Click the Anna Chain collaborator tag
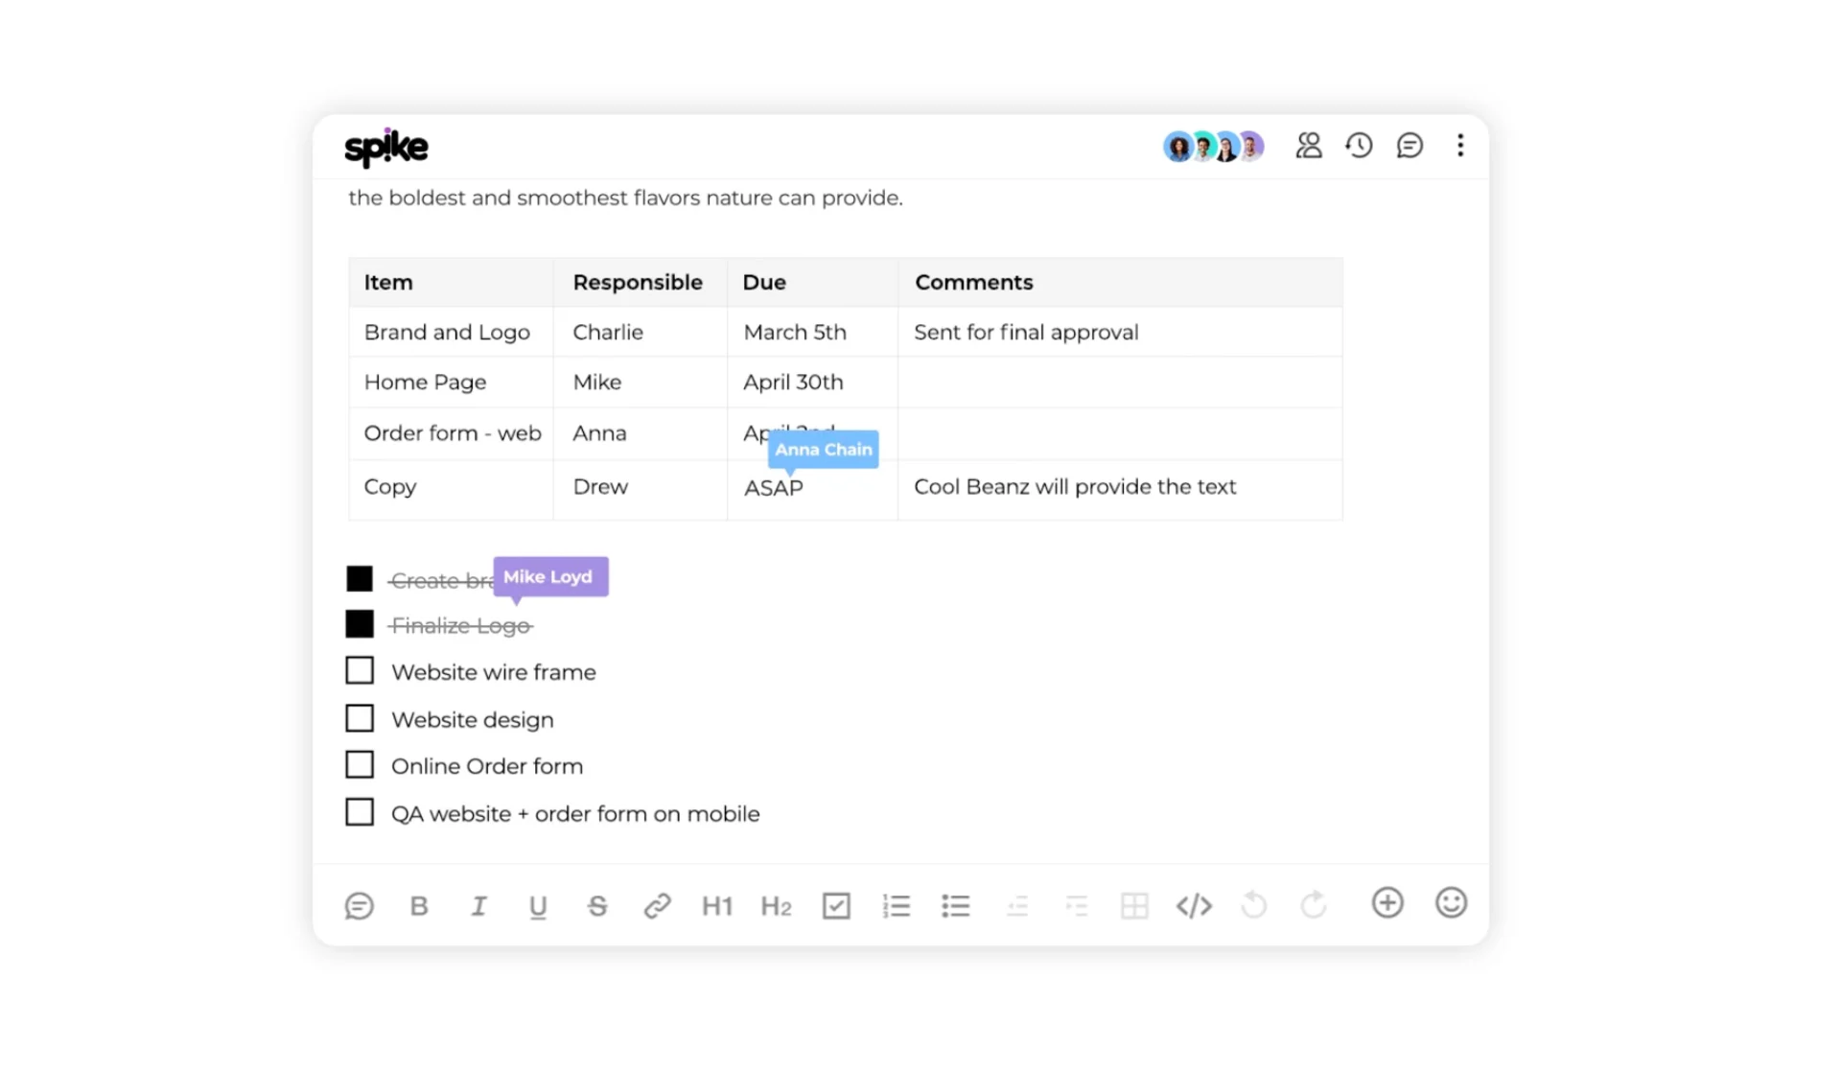Image resolution: width=1841 pixels, height=1071 pixels. point(823,450)
